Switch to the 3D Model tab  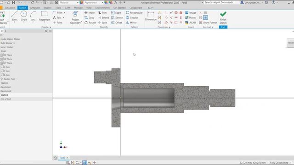point(10,8)
